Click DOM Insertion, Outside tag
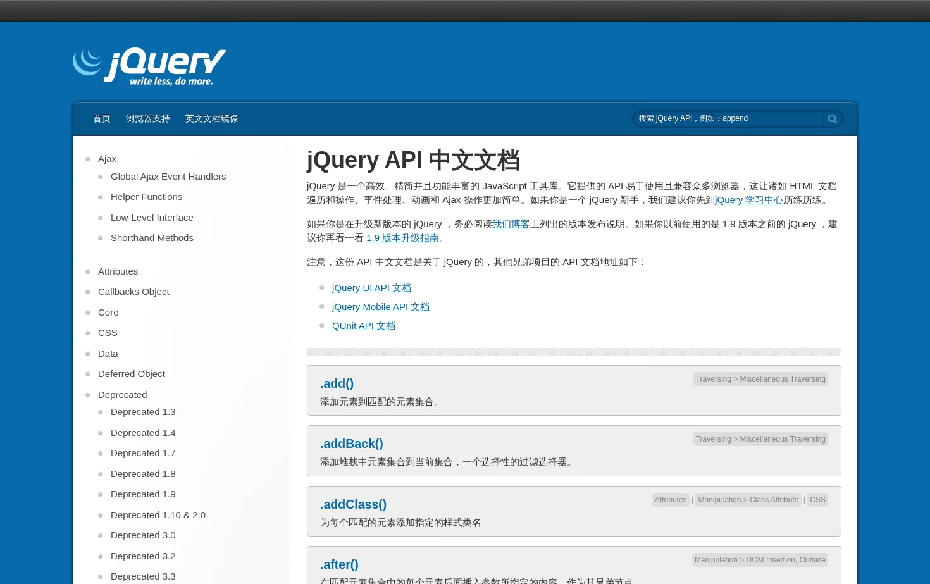The width and height of the screenshot is (930, 584). click(786, 560)
